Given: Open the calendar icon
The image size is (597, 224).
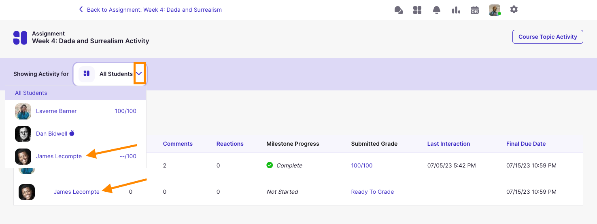Looking at the screenshot, I should pos(475,10).
